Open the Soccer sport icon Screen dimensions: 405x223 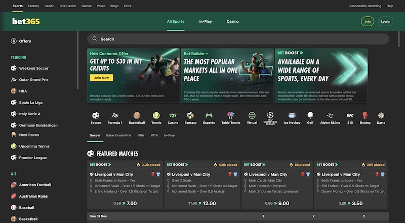pyautogui.click(x=96, y=115)
